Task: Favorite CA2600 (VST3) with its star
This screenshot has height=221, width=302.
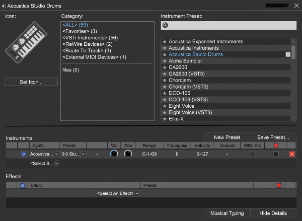Action: tap(165, 74)
